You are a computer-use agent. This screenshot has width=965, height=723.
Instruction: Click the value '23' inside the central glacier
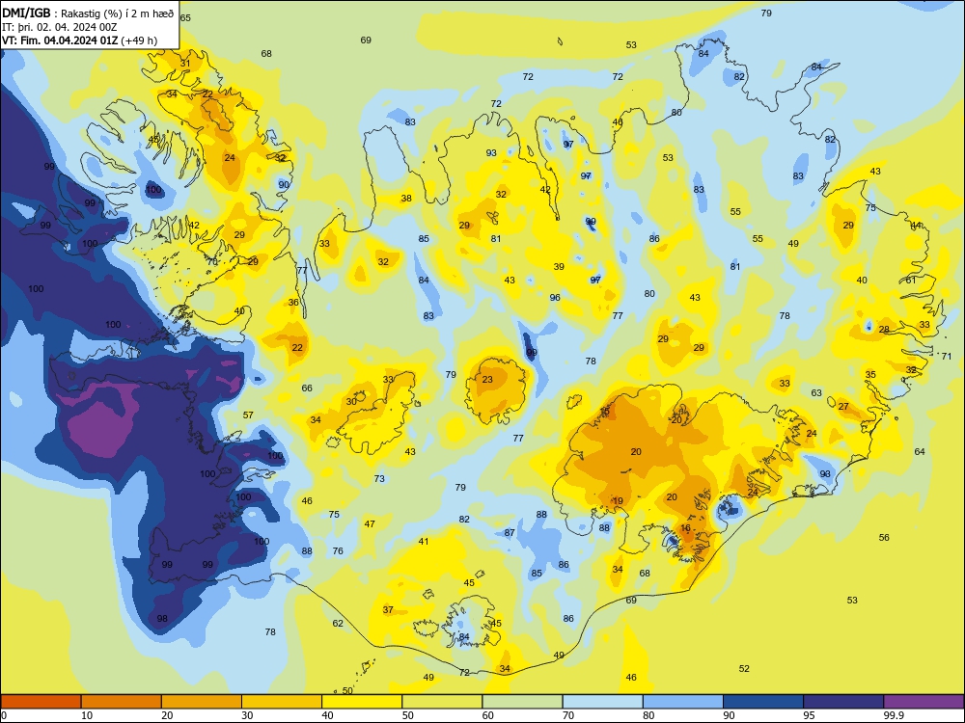[x=487, y=379]
